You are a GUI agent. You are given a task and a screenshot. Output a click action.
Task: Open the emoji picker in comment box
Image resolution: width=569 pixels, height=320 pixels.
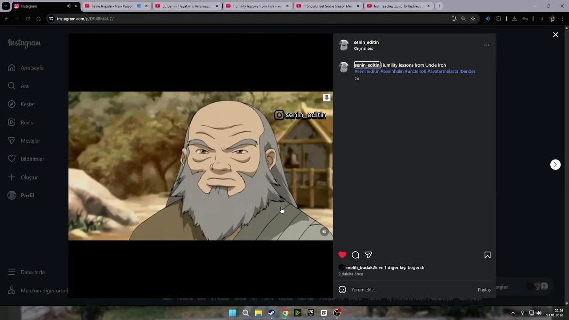tap(342, 290)
